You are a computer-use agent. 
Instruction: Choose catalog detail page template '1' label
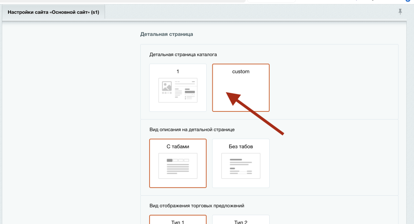pyautogui.click(x=178, y=71)
